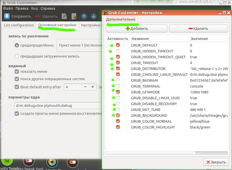Enable the GRUB_TERMINAL checkbox

click(118, 86)
